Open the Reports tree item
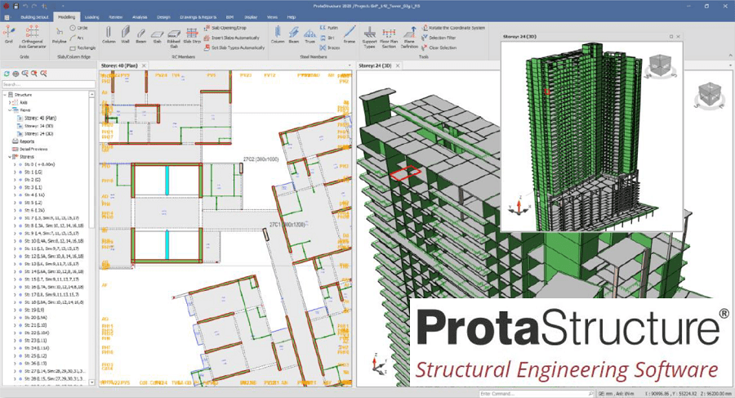Screen dimensions: 735x398 27,141
